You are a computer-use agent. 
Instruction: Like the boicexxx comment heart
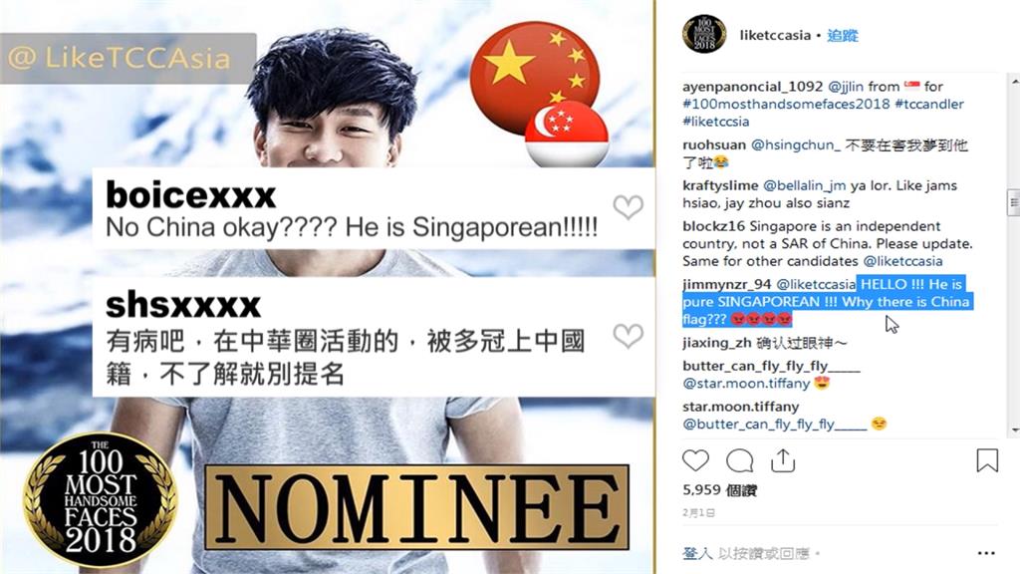coord(628,207)
